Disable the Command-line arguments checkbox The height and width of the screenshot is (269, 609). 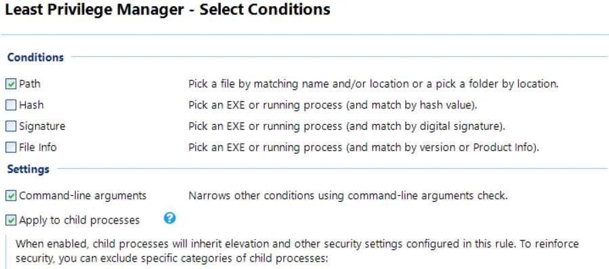pos(11,196)
